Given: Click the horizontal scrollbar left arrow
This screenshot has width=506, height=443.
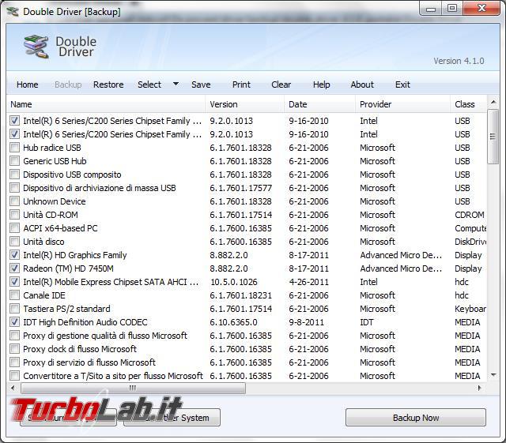Looking at the screenshot, I should (x=13, y=388).
